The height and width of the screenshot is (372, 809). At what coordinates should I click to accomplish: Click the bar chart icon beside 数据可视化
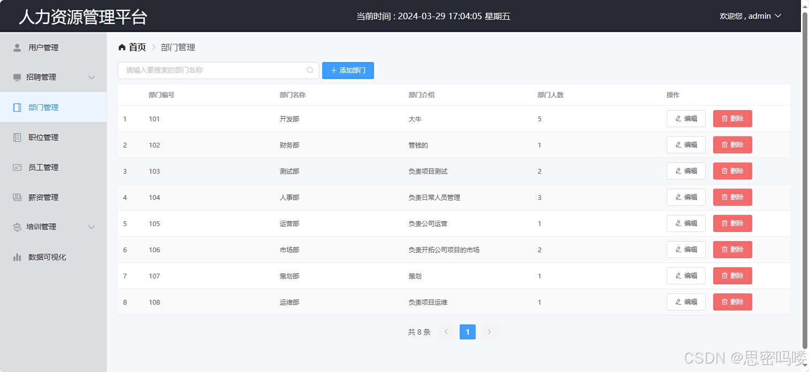[17, 257]
